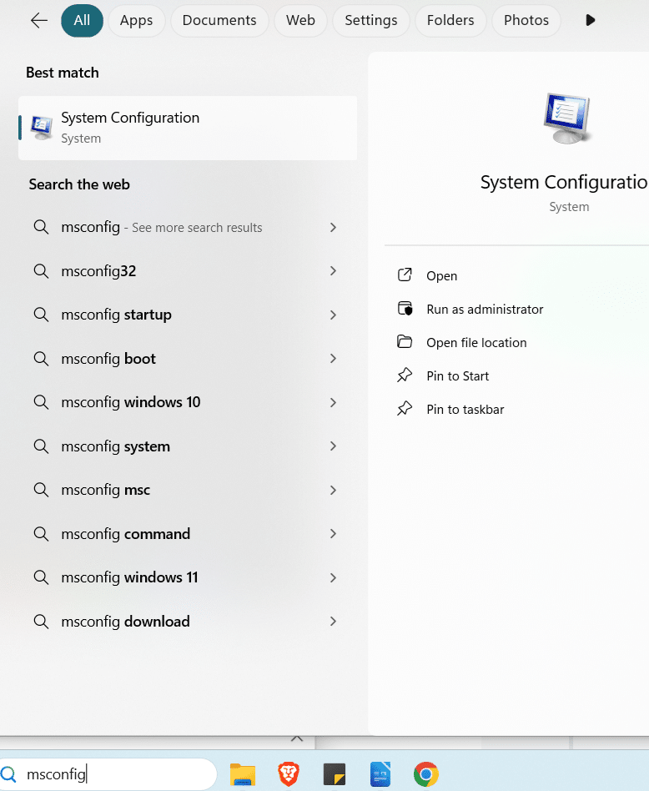Click the Pin to taskbar pushpin icon
The height and width of the screenshot is (791, 649).
coord(405,409)
